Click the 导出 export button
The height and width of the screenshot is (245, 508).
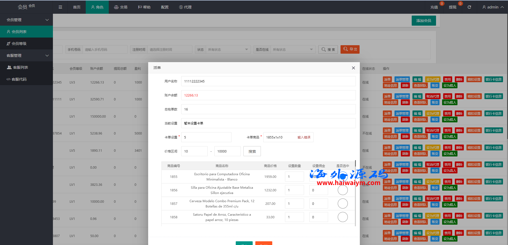coord(350,49)
